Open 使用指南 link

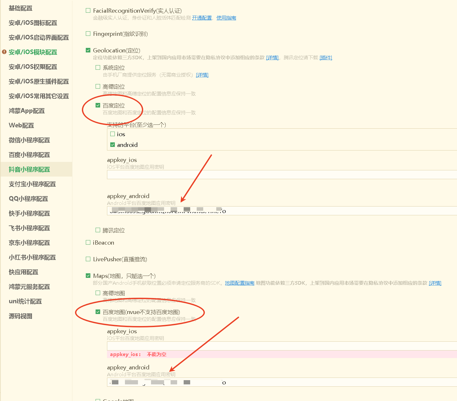226,18
